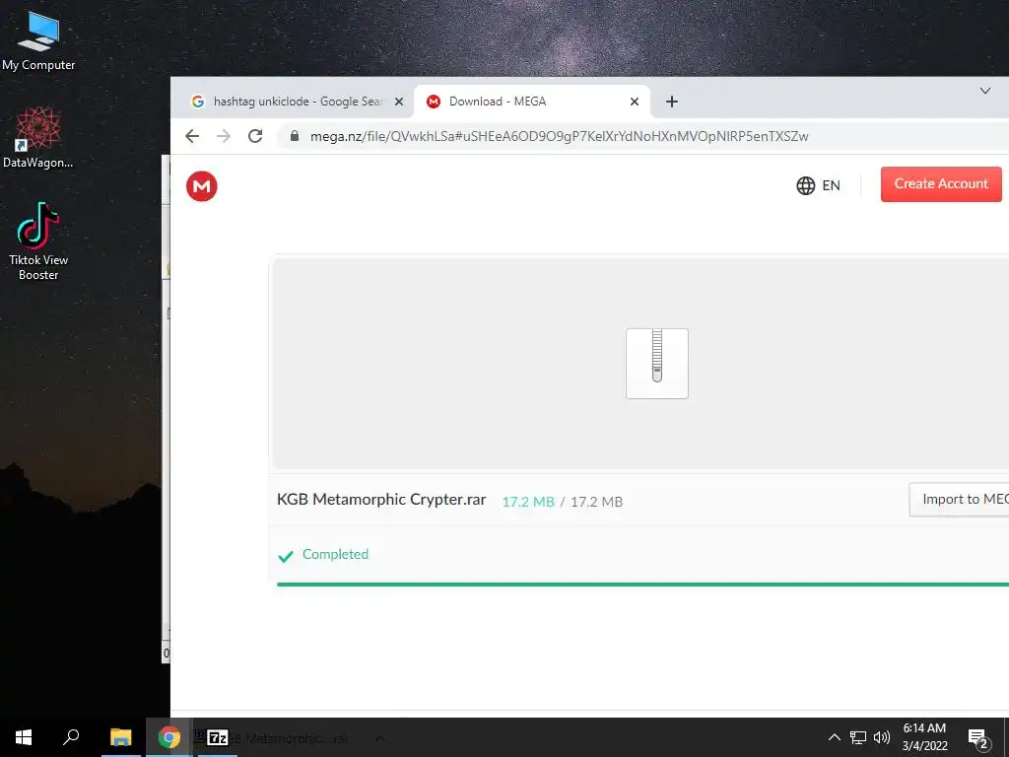1009x757 pixels.
Task: Open Windows taskbar search
Action: point(71,737)
